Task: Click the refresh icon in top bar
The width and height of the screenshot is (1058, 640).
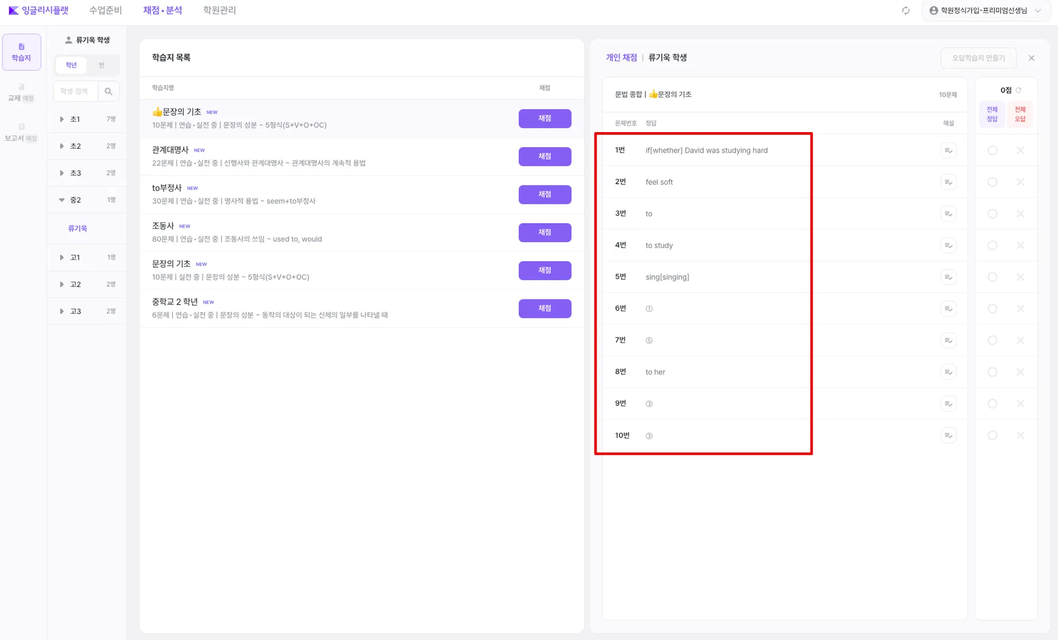Action: (x=906, y=10)
